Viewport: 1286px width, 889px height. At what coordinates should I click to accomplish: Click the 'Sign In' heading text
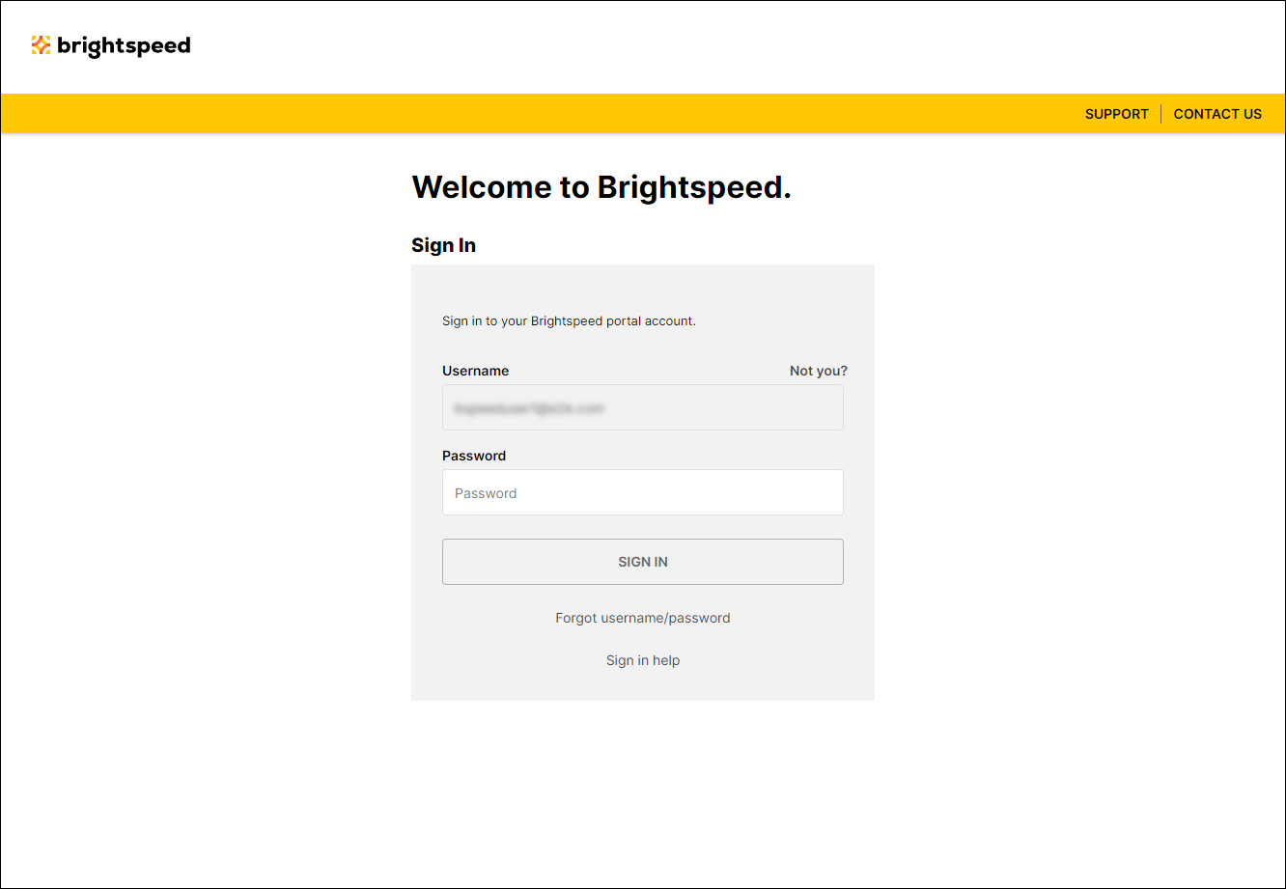pyautogui.click(x=444, y=245)
